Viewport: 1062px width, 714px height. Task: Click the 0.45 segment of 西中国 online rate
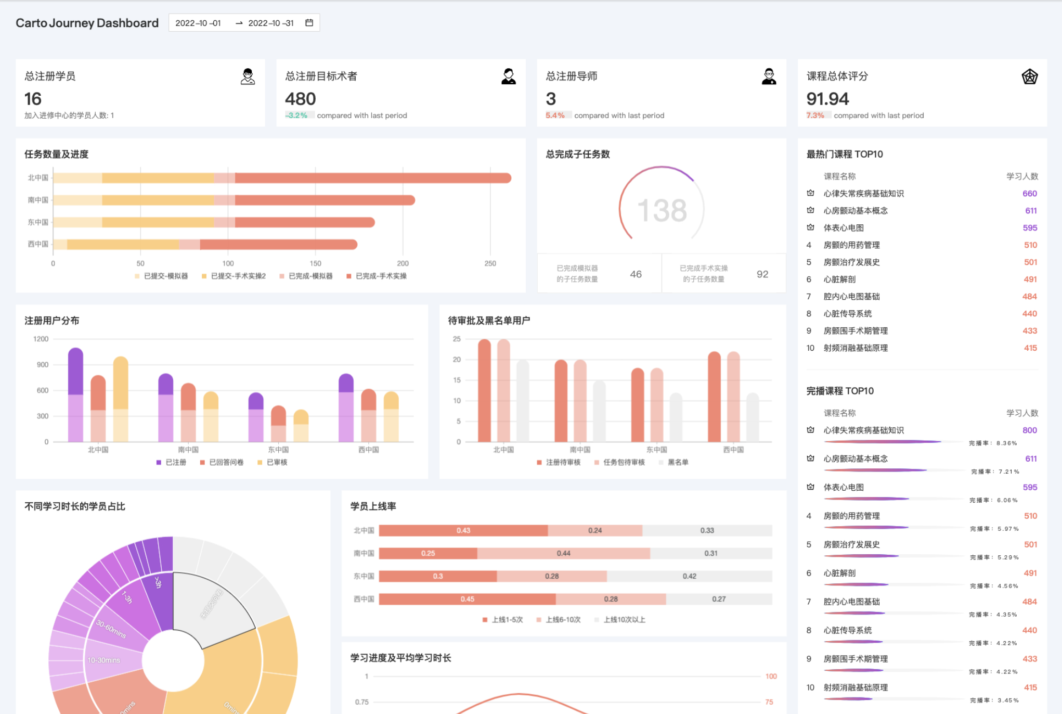[468, 599]
